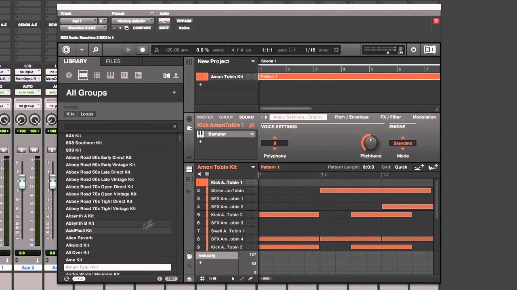Viewport: 517px width, 290px height.
Task: Toggle the pad audition speaker icon
Action: coord(200,174)
